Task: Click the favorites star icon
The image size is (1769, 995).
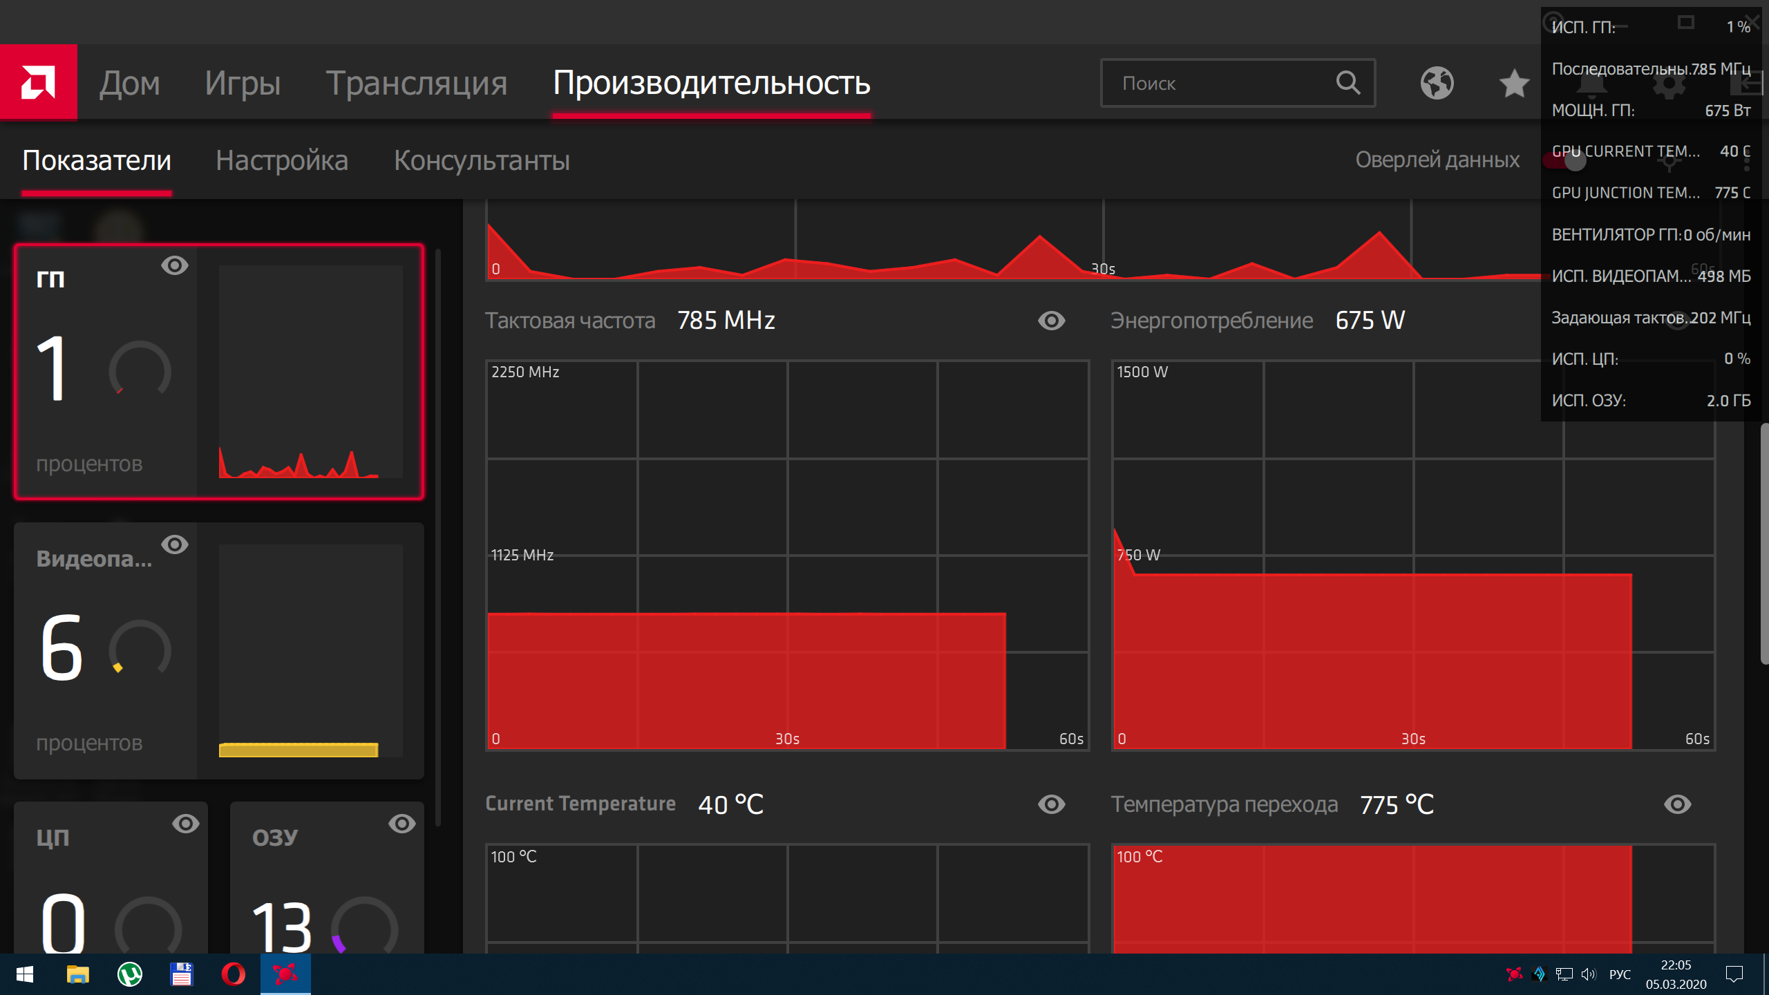Action: (1513, 84)
